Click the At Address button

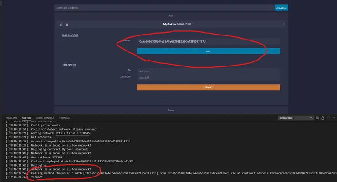281,8
